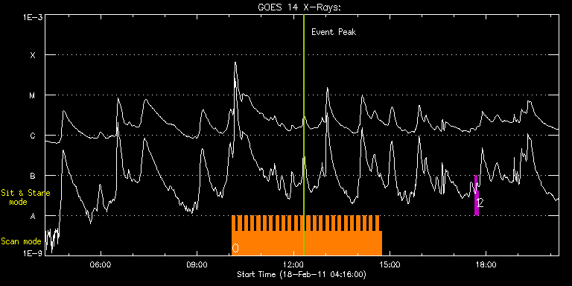Click the Scan mode label

click(x=21, y=241)
